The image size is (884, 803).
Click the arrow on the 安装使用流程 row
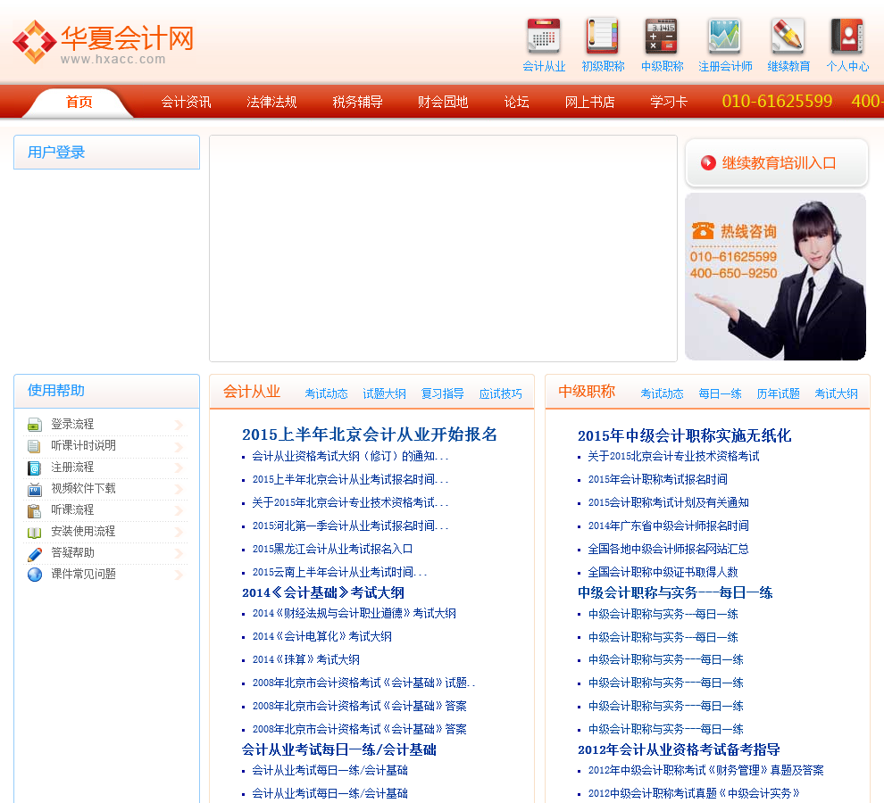pos(179,532)
